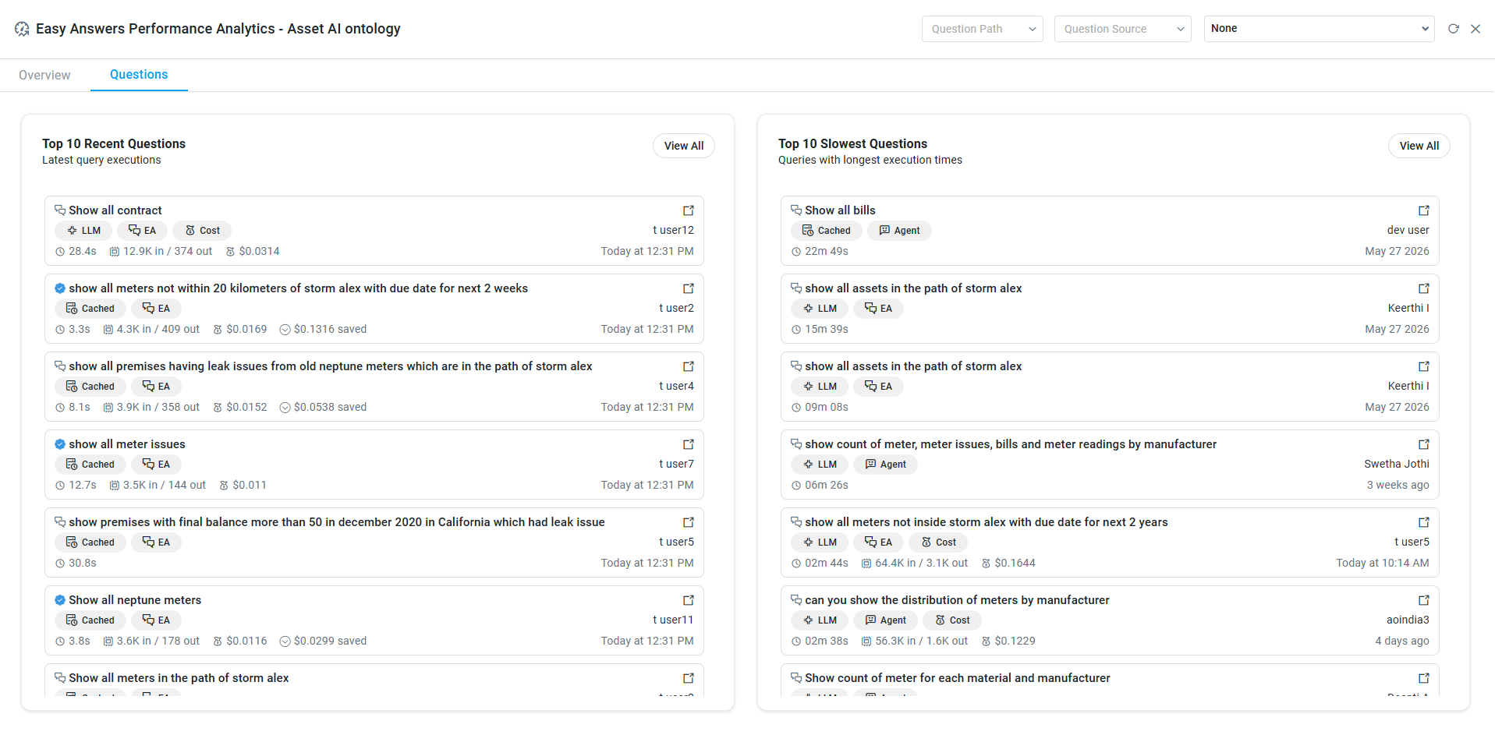Click '64.4K in / 3.1K out' token count

coord(921,563)
